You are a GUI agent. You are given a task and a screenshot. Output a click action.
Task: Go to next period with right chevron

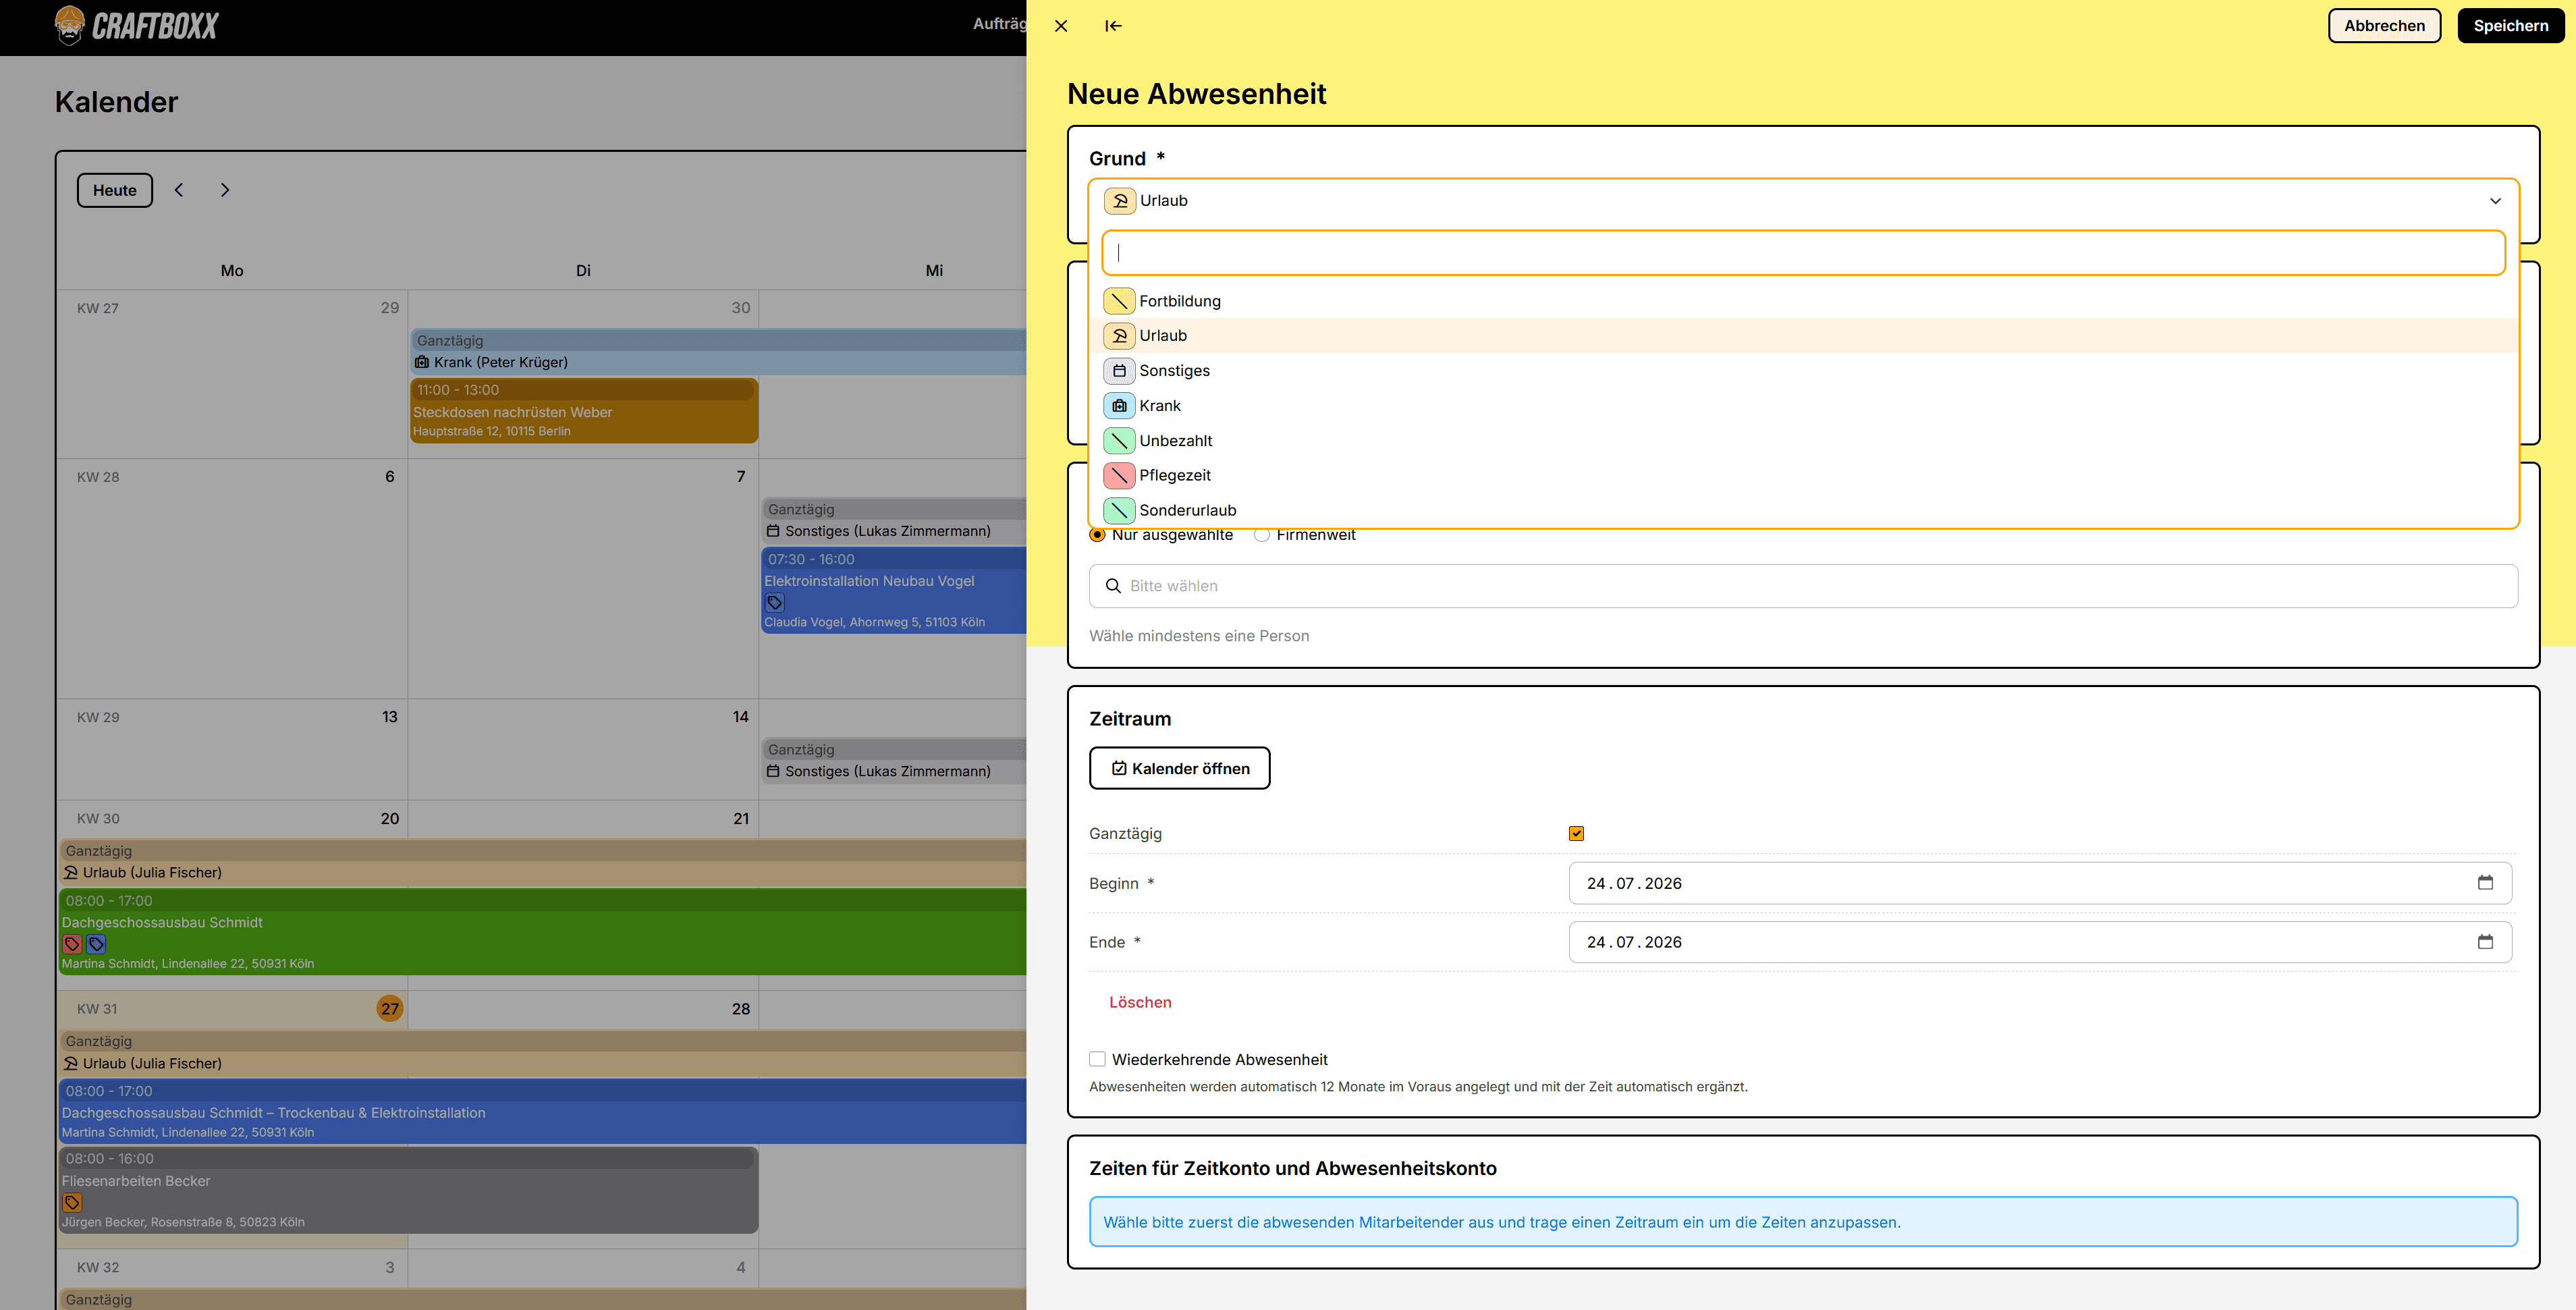pos(225,190)
